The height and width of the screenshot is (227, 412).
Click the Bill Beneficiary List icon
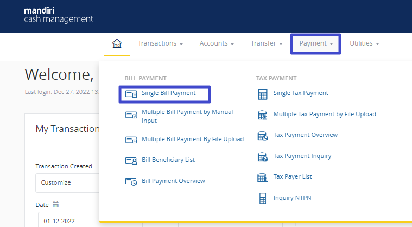tap(131, 160)
